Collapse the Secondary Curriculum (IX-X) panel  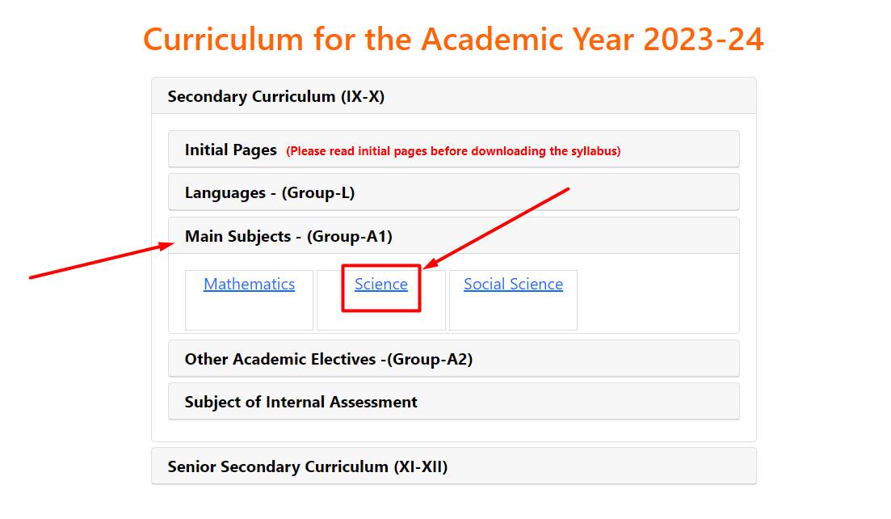(275, 96)
